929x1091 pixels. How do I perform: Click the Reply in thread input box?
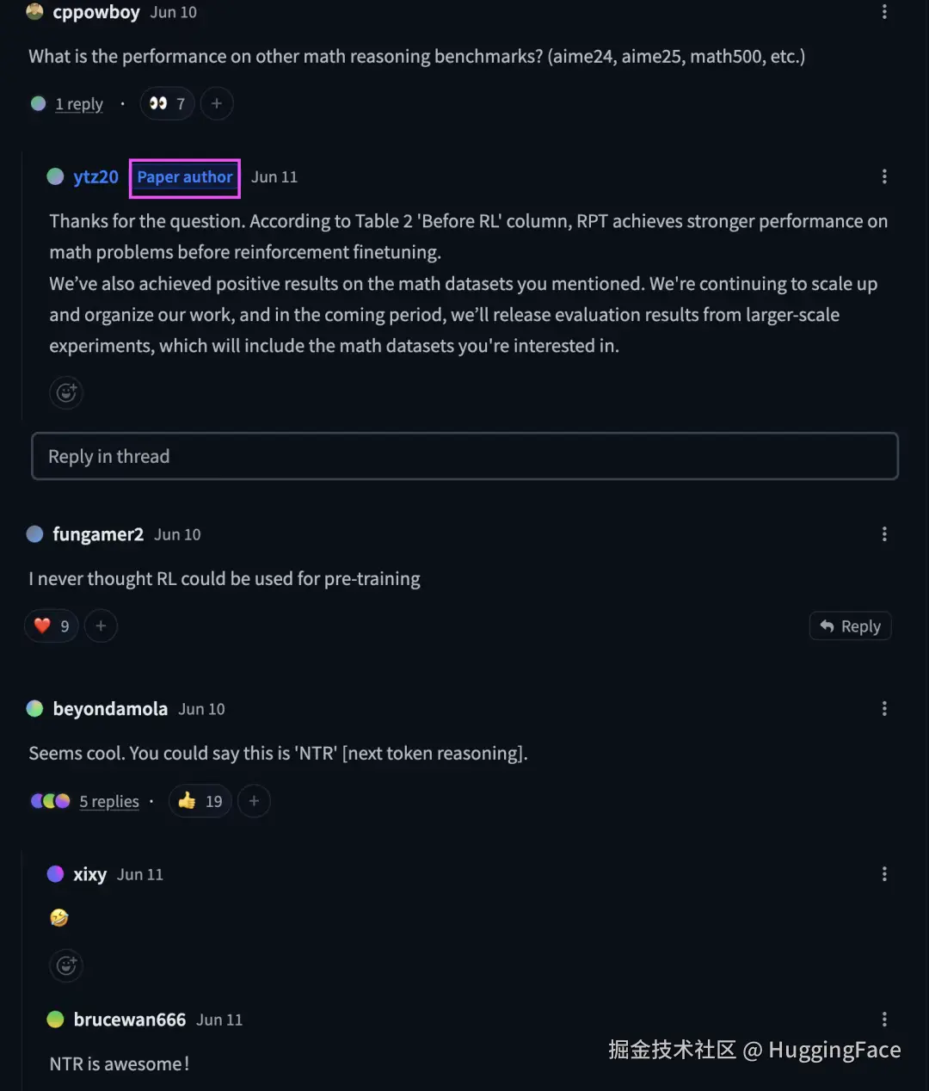pos(464,456)
